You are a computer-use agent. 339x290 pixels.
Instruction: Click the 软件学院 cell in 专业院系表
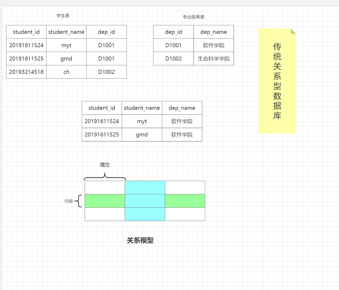pyautogui.click(x=214, y=45)
